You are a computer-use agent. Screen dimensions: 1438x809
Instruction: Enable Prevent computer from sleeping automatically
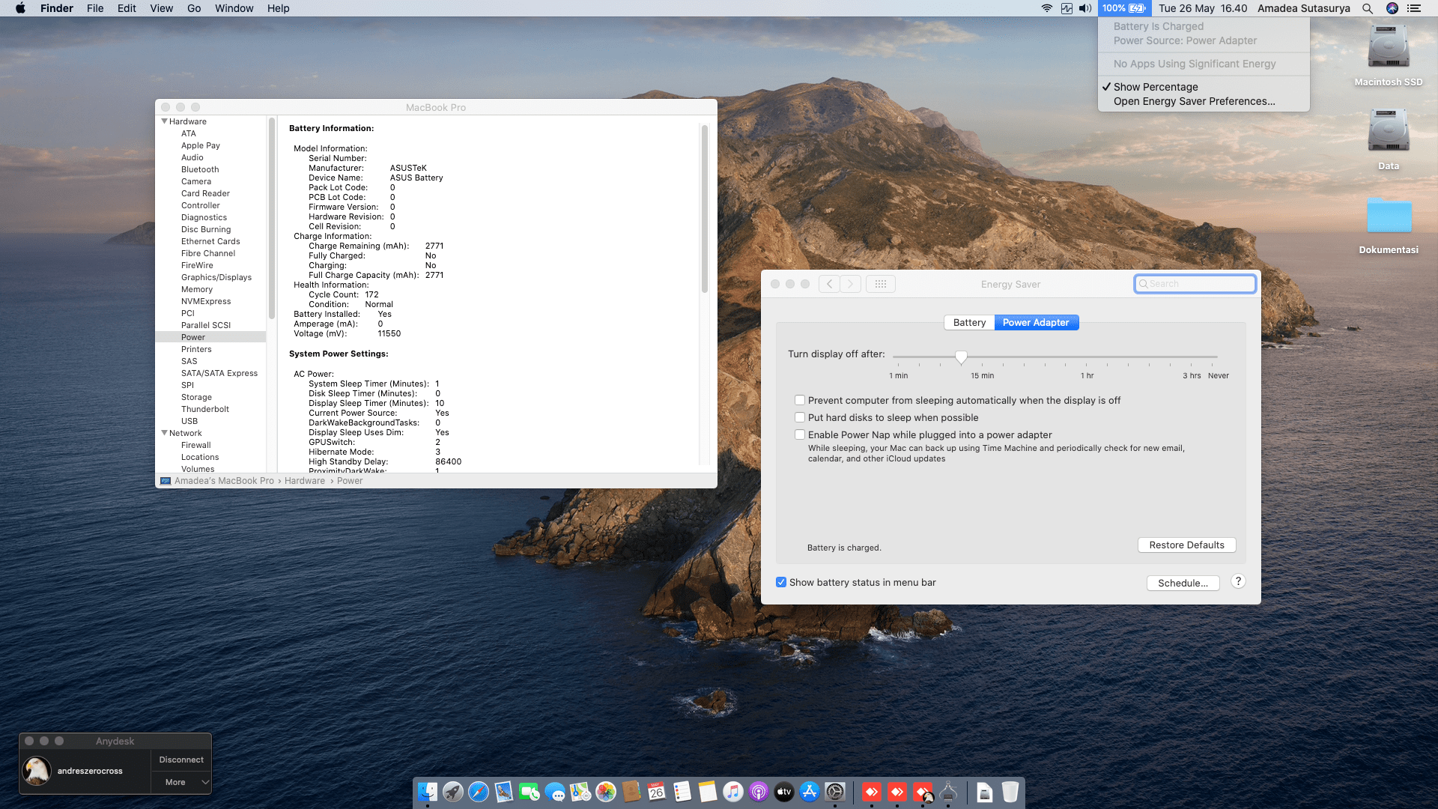(x=800, y=400)
